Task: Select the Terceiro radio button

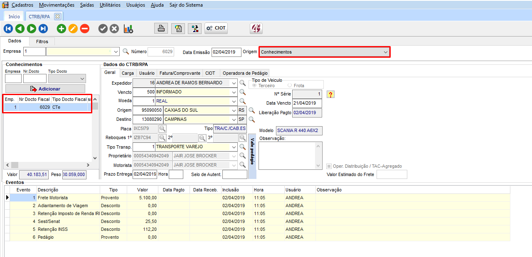Action: pyautogui.click(x=255, y=86)
